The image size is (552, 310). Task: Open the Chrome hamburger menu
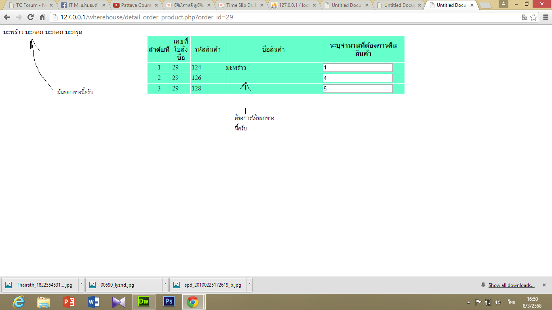pyautogui.click(x=546, y=17)
